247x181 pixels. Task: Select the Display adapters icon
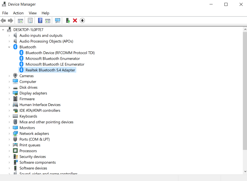15,93
